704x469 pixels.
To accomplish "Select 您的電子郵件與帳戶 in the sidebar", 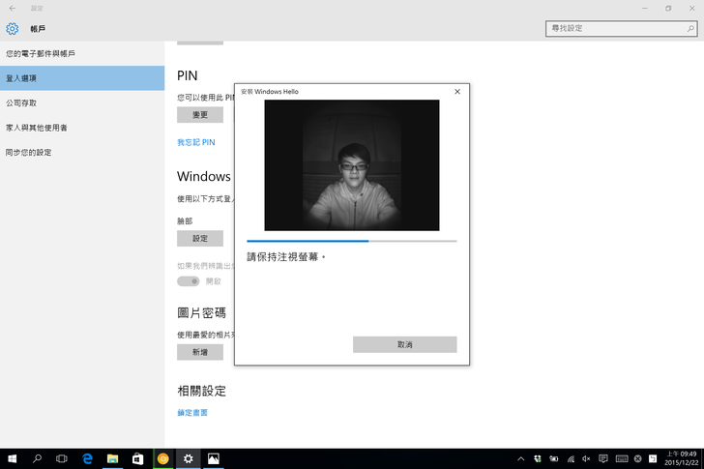I will [41, 53].
